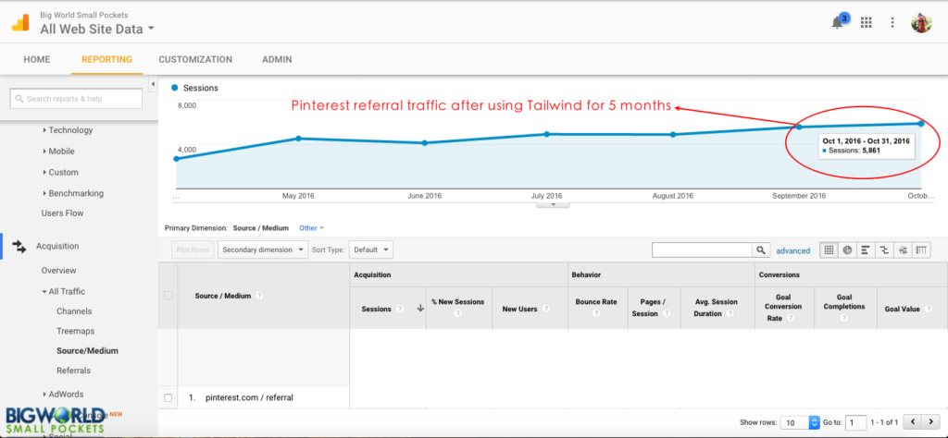Click the October data point on chart
Viewport: 948px width, 438px height.
coord(921,123)
